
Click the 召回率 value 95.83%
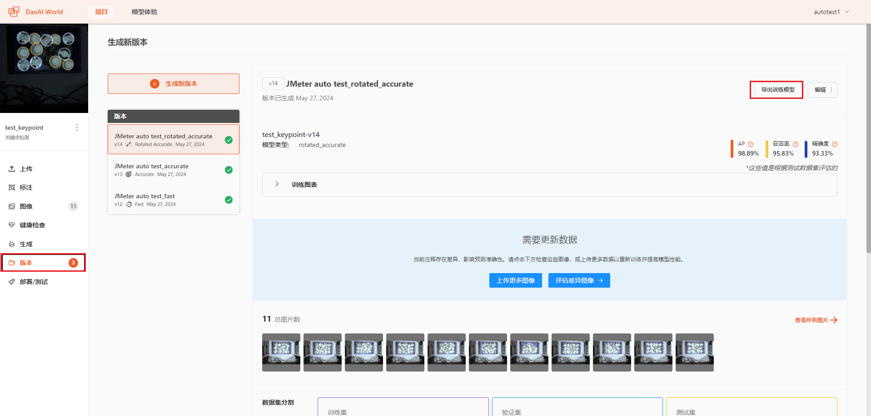(783, 153)
